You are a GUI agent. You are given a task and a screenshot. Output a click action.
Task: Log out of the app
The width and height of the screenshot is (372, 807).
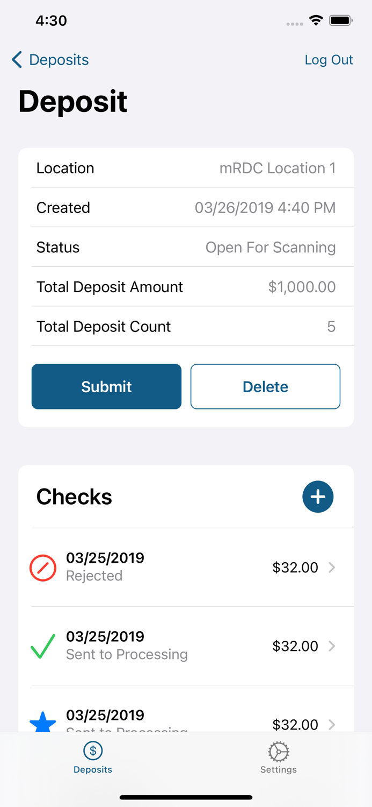329,60
